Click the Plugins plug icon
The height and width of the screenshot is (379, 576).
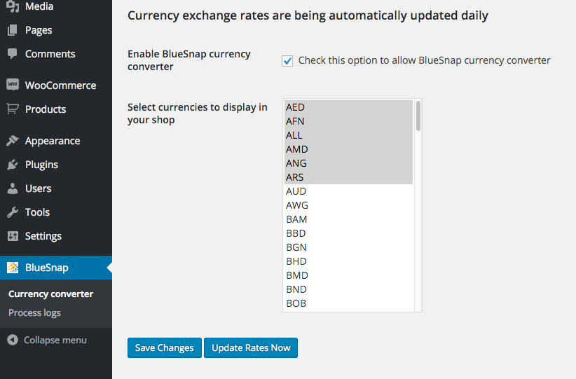point(13,165)
